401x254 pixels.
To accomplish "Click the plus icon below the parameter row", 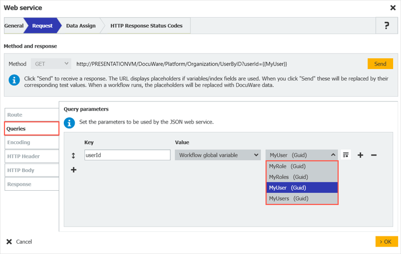I will [74, 170].
